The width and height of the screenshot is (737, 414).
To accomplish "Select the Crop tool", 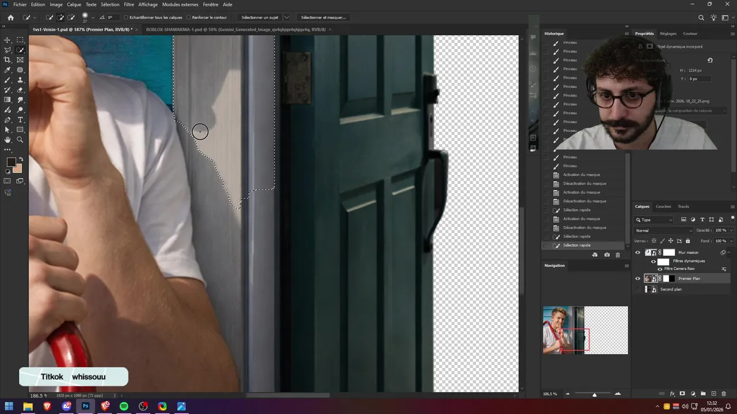I will click(7, 60).
